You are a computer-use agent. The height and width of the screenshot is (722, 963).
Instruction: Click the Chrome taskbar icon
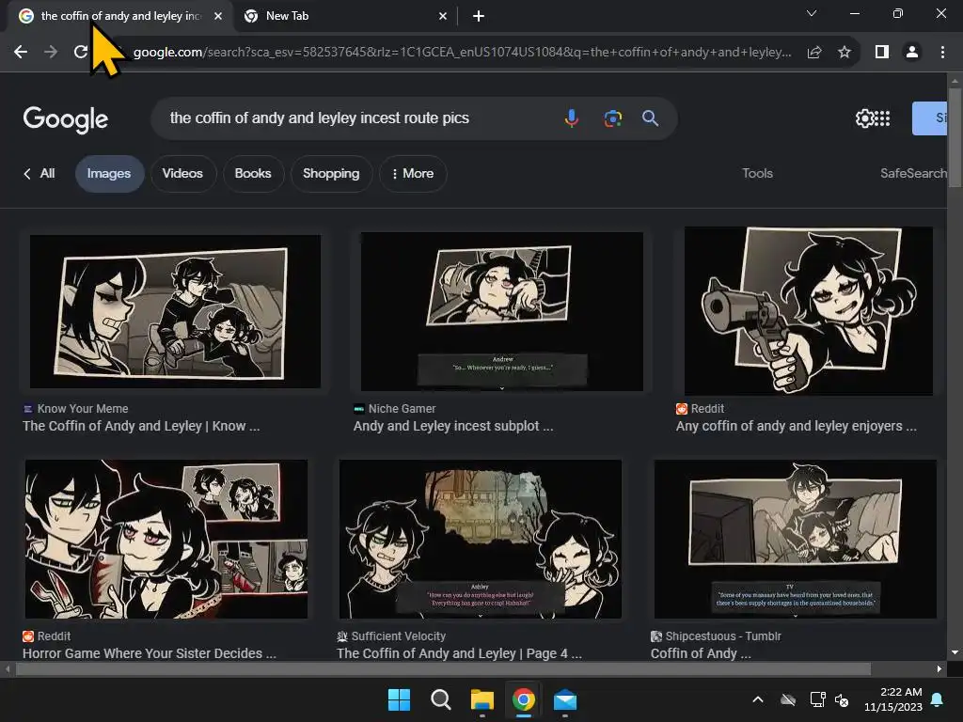pyautogui.click(x=523, y=699)
